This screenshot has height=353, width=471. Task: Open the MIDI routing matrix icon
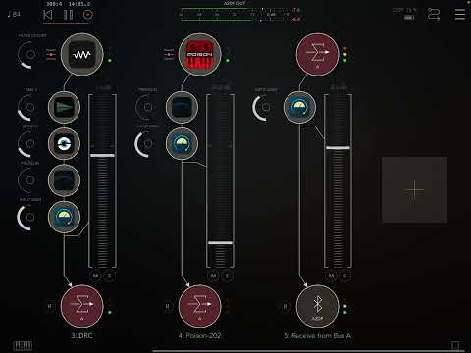(434, 15)
